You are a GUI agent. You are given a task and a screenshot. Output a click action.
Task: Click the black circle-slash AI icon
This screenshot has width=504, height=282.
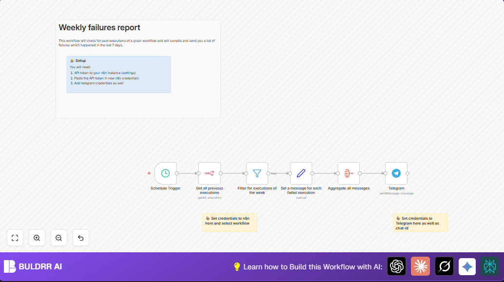(444, 266)
